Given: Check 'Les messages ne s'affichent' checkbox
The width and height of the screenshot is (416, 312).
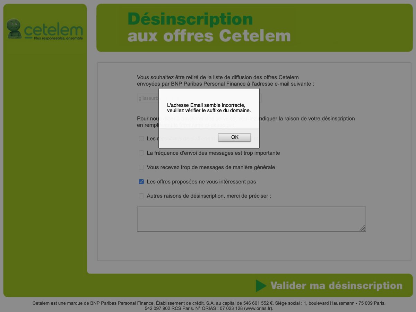Looking at the screenshot, I should [x=141, y=139].
